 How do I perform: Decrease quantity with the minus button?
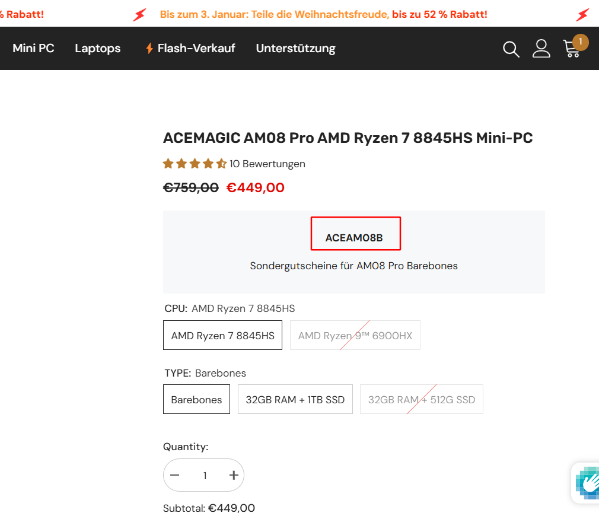pos(174,475)
